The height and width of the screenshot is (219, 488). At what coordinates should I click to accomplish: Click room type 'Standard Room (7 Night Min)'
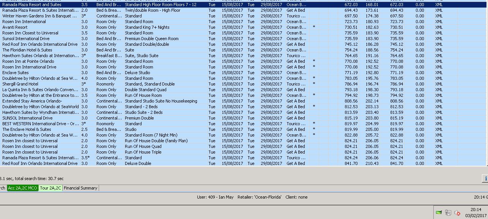point(151,135)
